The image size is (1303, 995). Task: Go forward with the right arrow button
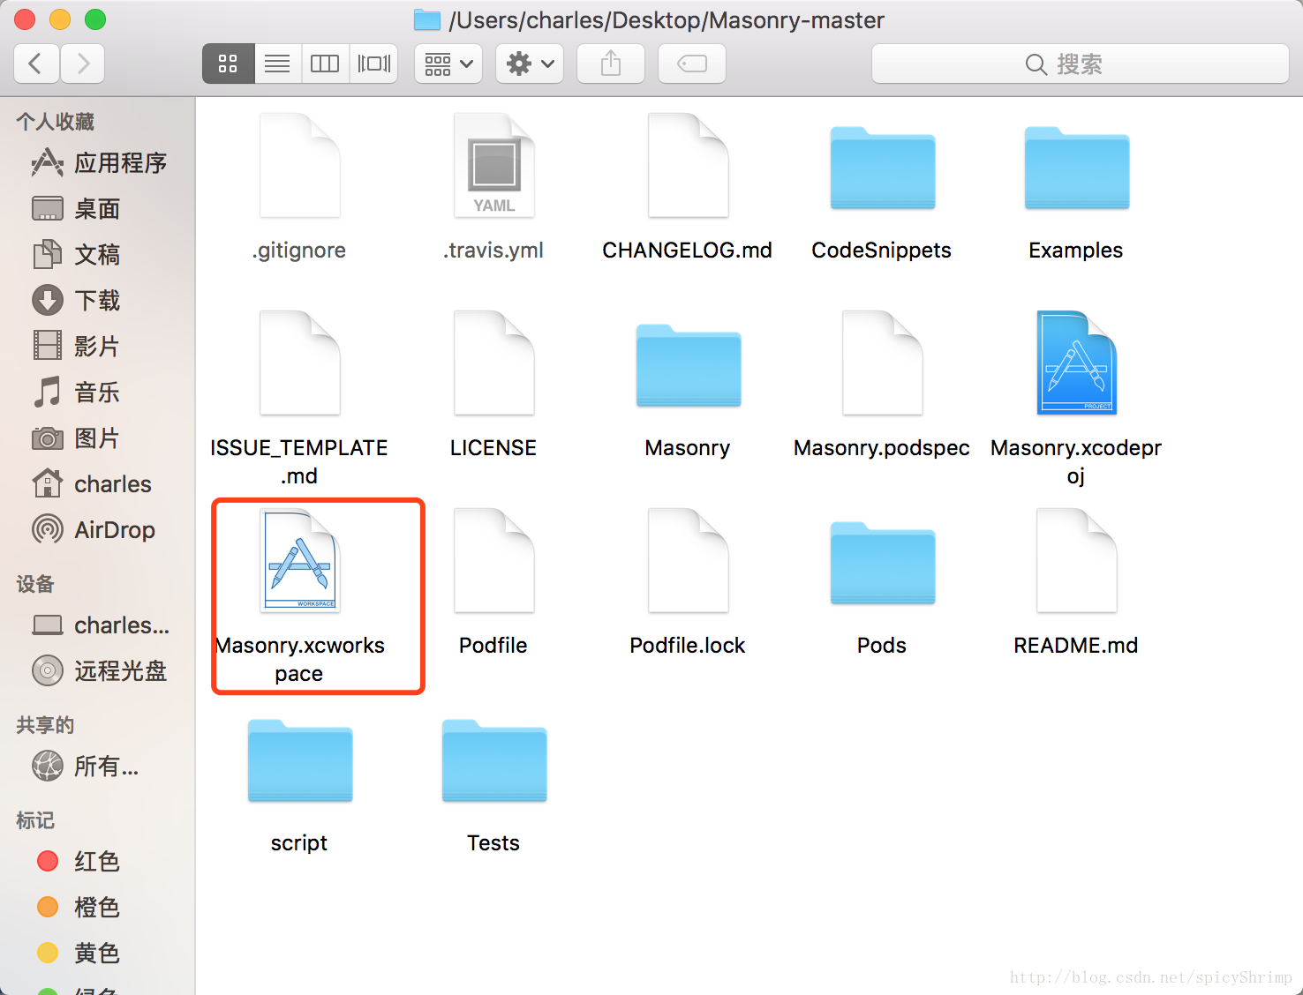[x=83, y=64]
